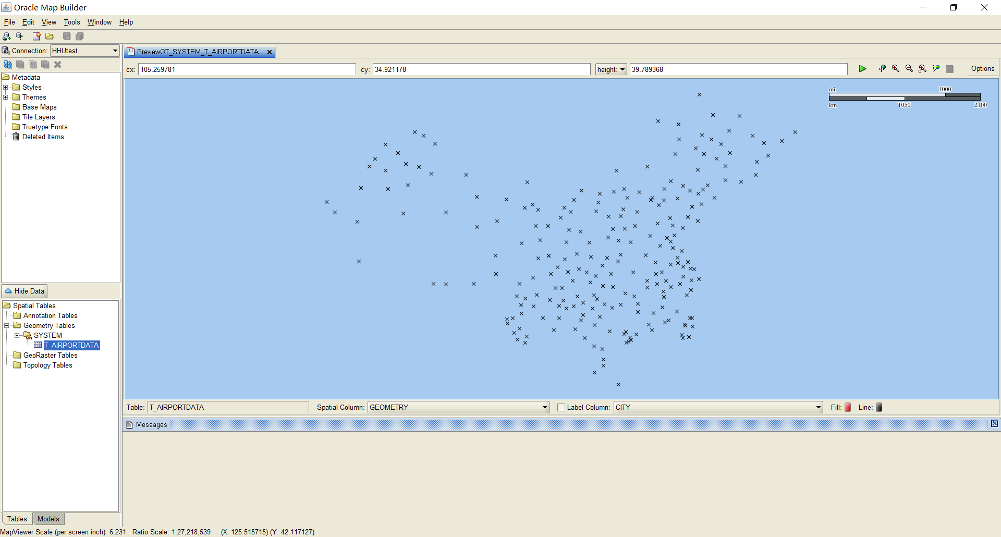
Task: Open the Tools menu
Action: (x=72, y=22)
